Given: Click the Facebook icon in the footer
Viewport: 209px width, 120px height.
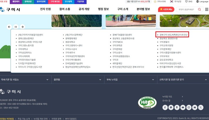Looking at the screenshot, I should pos(165,107).
